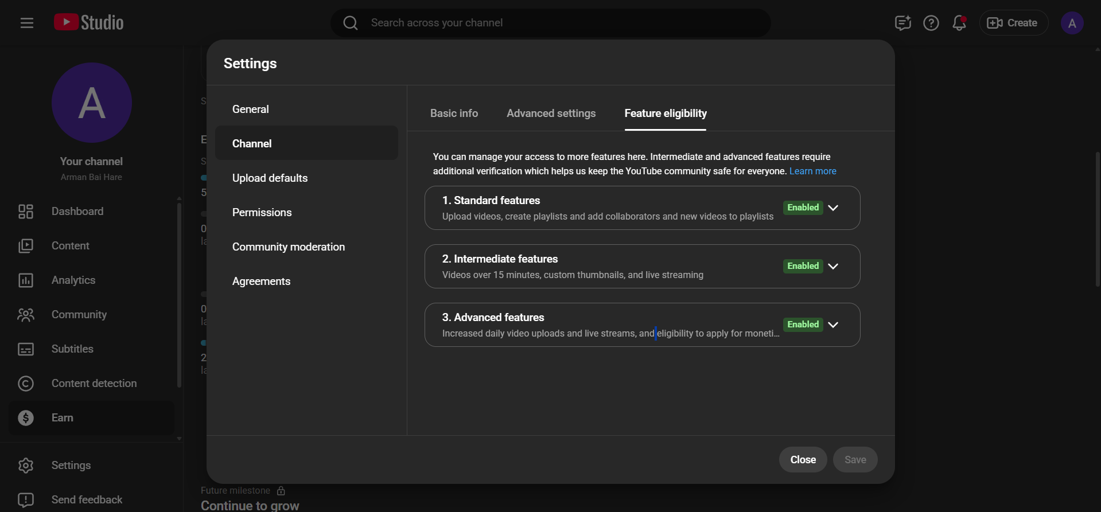Viewport: 1101px width, 512px height.
Task: Open the account avatar in top right
Action: click(1071, 23)
